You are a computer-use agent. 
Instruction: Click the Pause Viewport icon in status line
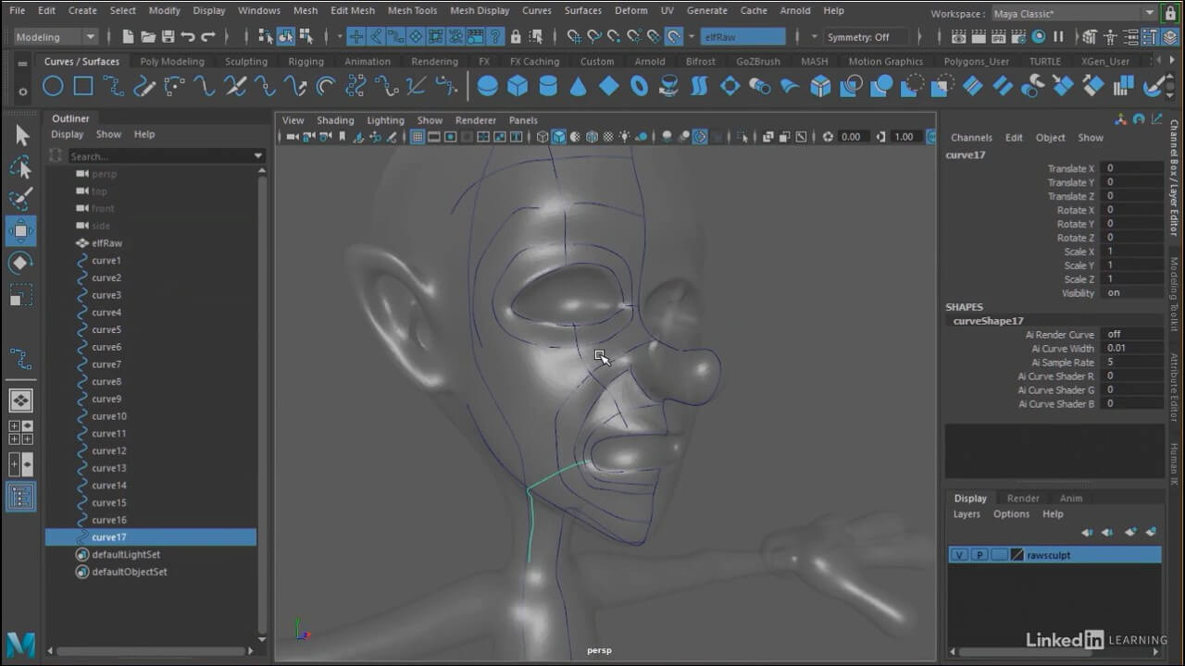click(x=1059, y=37)
